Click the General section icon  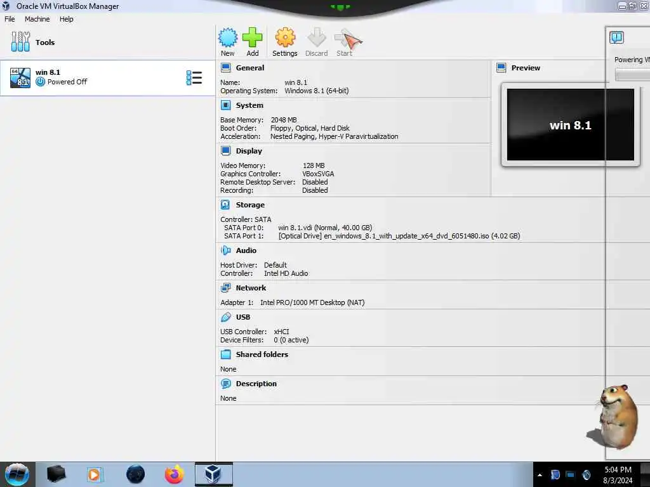point(225,67)
